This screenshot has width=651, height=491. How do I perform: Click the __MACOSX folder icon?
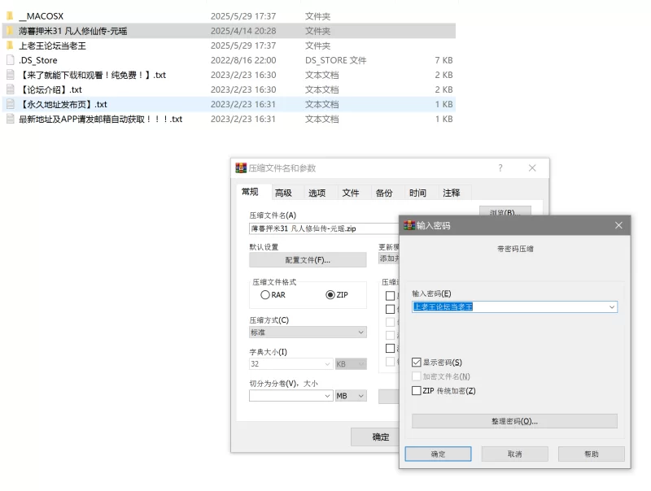(10, 16)
